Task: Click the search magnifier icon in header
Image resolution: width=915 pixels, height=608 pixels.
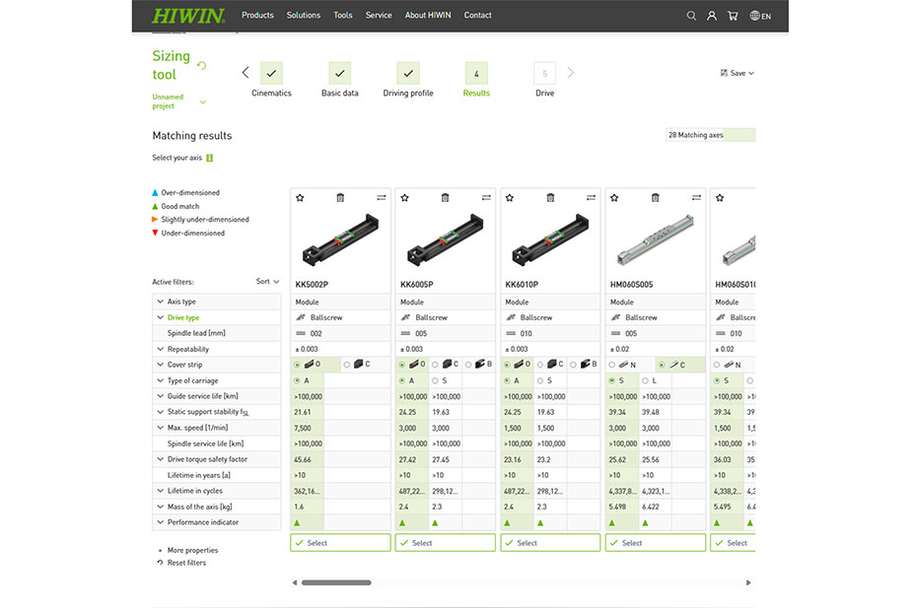Action: 691,16
